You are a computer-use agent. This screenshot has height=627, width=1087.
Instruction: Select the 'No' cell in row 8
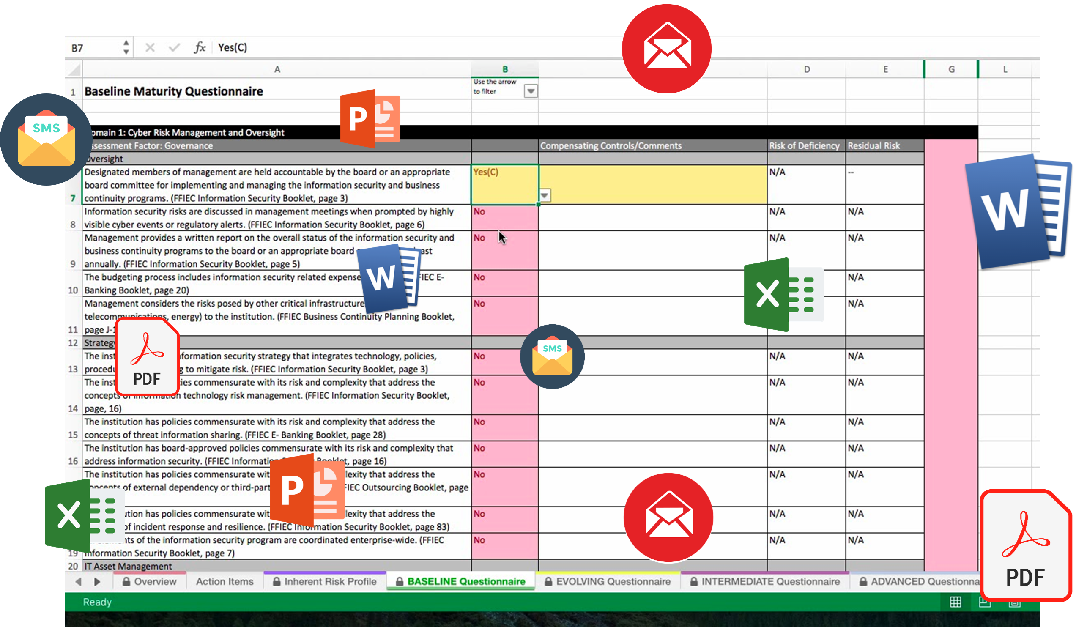[x=504, y=218]
